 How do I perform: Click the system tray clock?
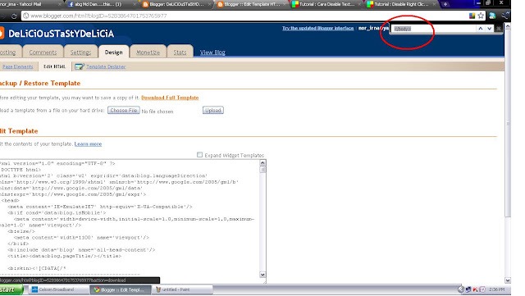[496, 289]
